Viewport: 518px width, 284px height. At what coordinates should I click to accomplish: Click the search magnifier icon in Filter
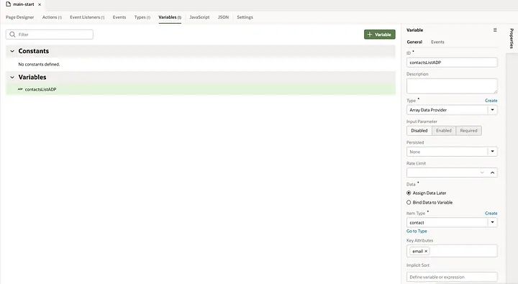(x=12, y=35)
